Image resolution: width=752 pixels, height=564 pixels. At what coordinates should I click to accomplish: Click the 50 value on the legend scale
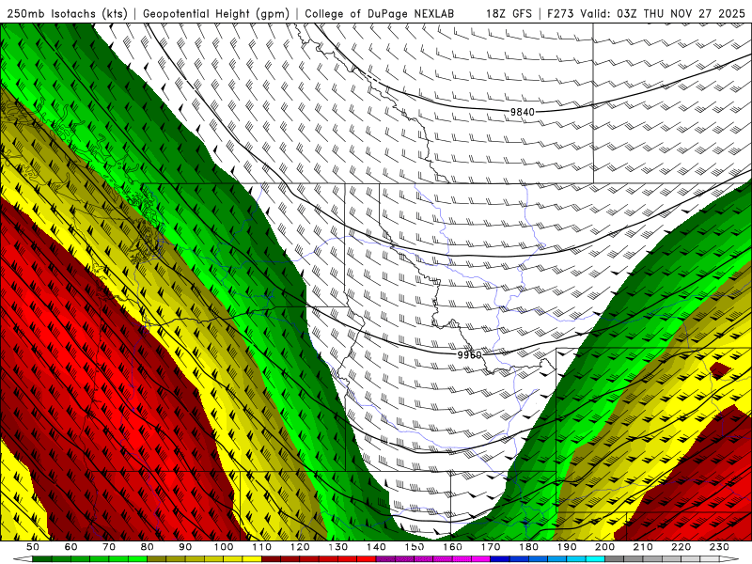[x=33, y=547]
